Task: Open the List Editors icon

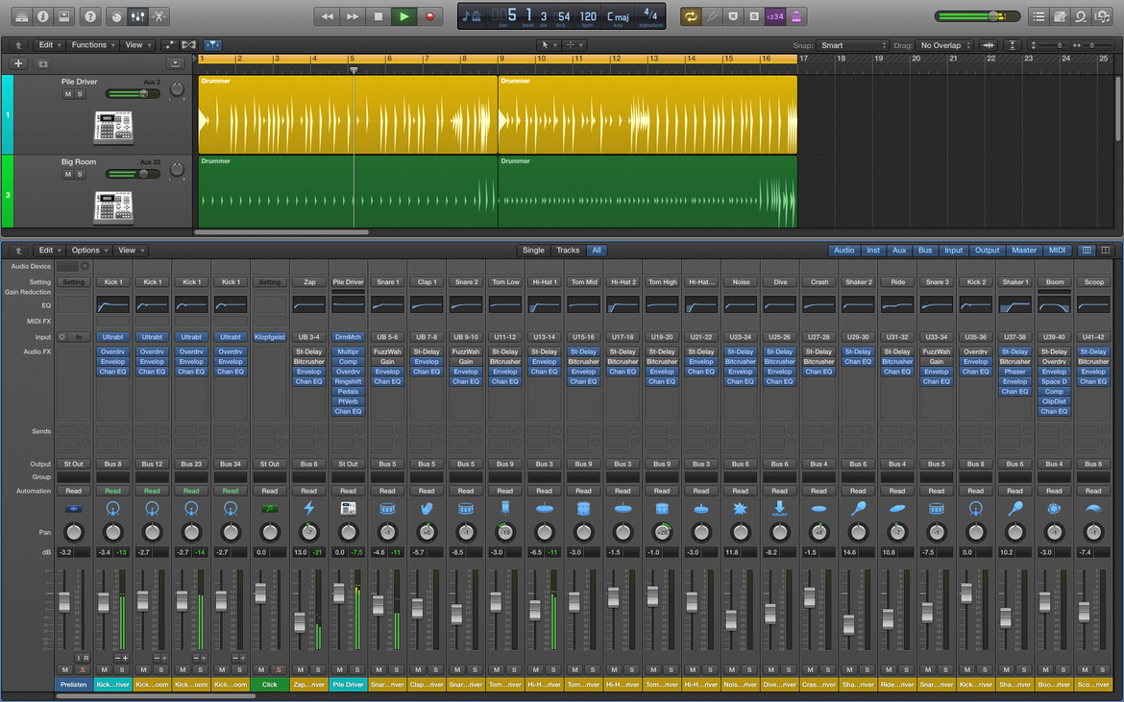Action: pyautogui.click(x=1038, y=15)
